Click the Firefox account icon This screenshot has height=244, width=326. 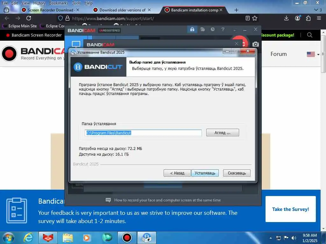click(298, 18)
